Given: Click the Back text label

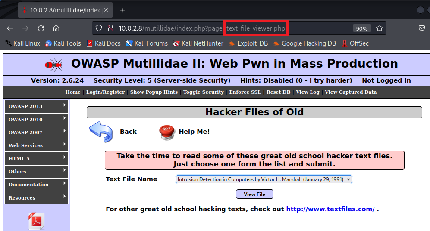Looking at the screenshot, I should (128, 132).
